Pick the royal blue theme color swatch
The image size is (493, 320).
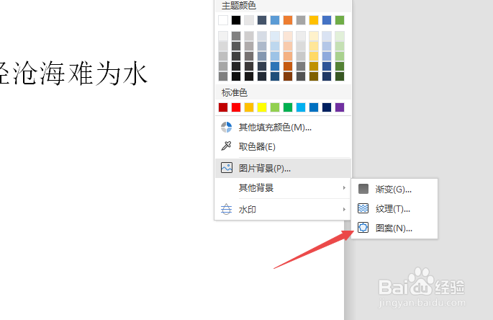(327, 20)
